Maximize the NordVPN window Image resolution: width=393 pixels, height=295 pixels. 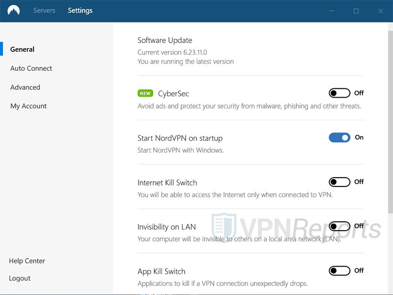[x=356, y=11]
